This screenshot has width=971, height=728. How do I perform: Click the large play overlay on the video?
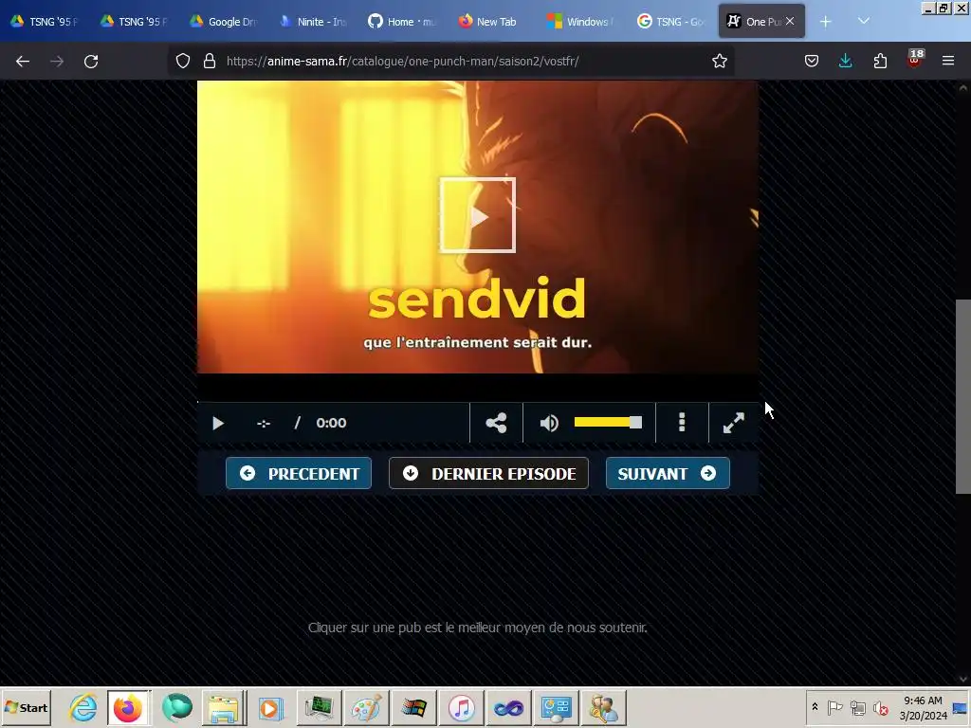point(478,215)
